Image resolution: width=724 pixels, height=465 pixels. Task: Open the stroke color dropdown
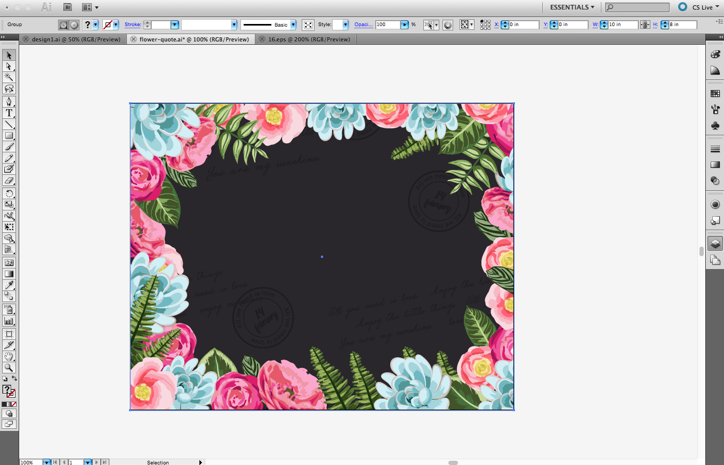(116, 25)
